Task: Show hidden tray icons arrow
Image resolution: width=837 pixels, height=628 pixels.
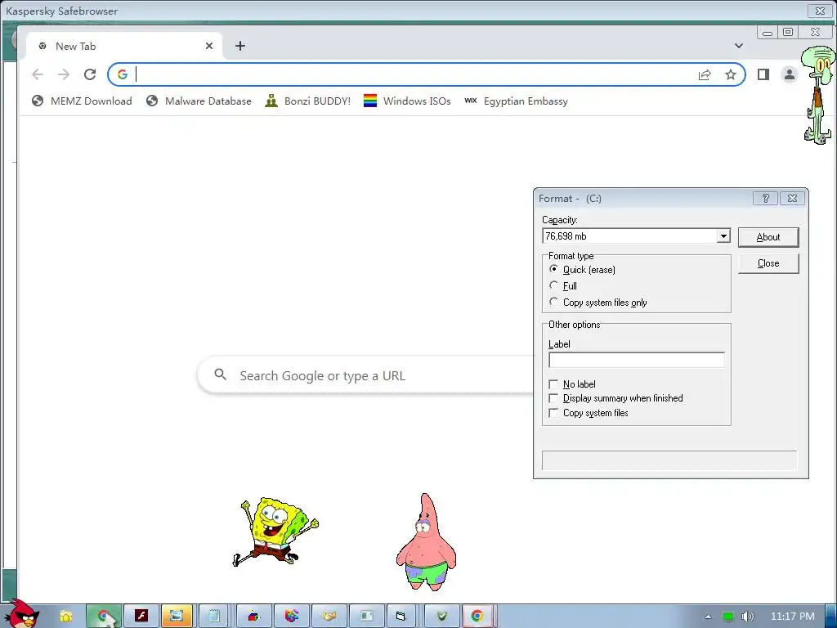Action: [708, 617]
